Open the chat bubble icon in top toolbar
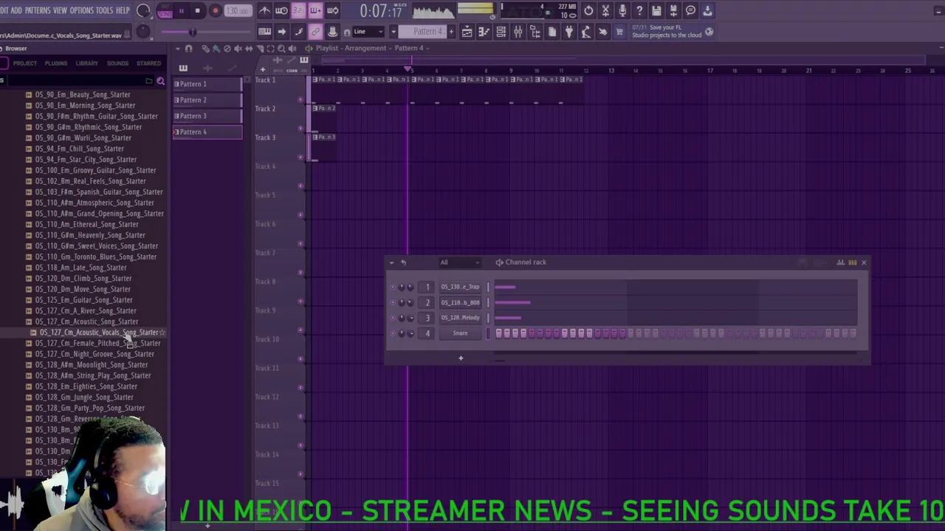This screenshot has width=945, height=531. [x=690, y=11]
